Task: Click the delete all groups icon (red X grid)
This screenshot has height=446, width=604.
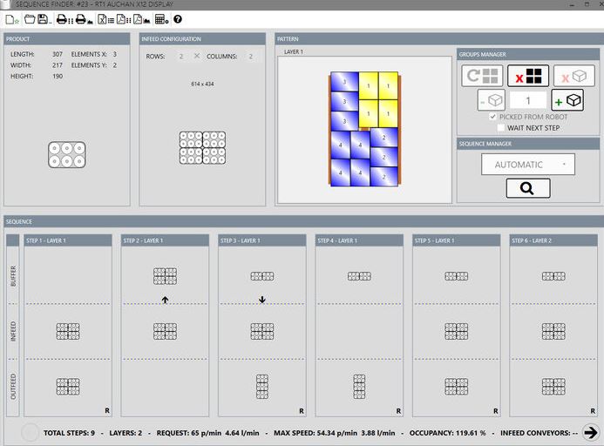Action: (528, 77)
